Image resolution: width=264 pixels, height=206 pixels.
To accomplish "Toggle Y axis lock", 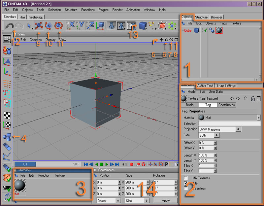I will pyautogui.click(x=80, y=25).
